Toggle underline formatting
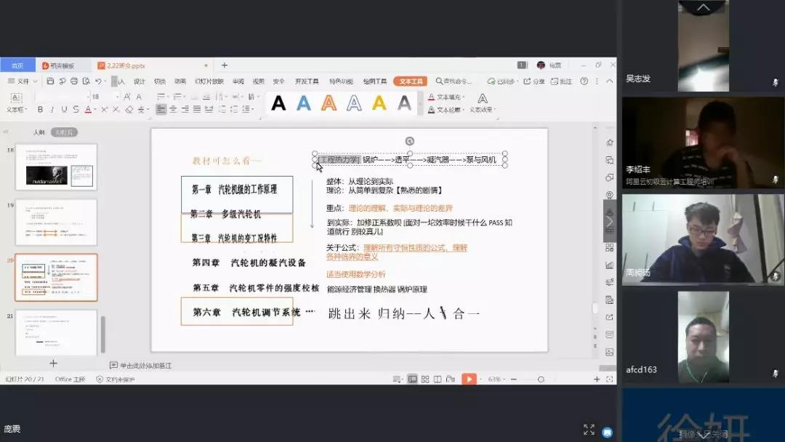Viewport: 785px width, 442px height. tap(63, 110)
